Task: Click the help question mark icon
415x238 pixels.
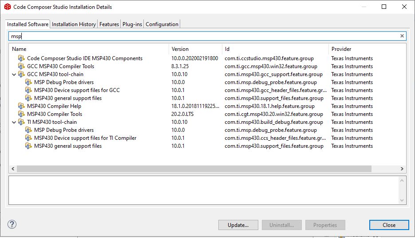Action: [x=12, y=225]
